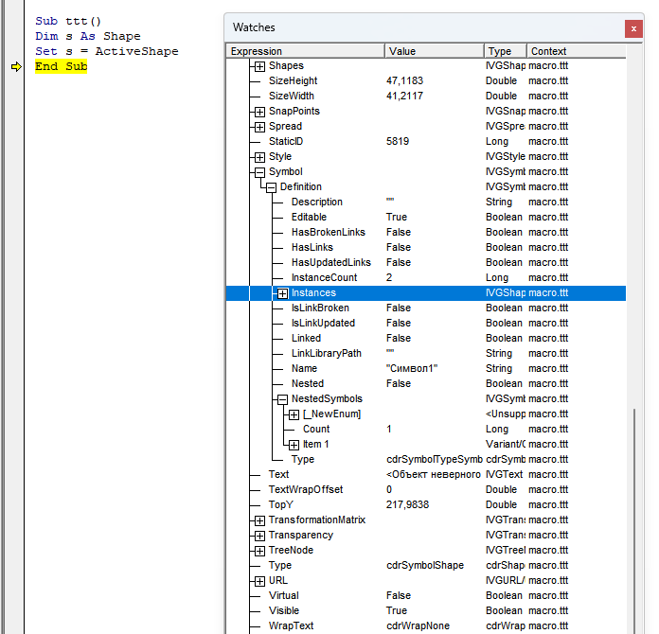The height and width of the screenshot is (634, 659).
Task: Click the yellow execution arrow in margin
Action: 16,66
